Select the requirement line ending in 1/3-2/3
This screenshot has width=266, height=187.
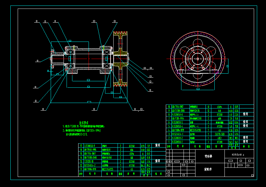pos(77,134)
